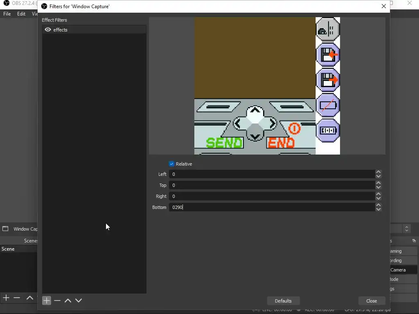Select Scene in OBS Scenes list
The width and height of the screenshot is (419, 314).
(x=19, y=249)
